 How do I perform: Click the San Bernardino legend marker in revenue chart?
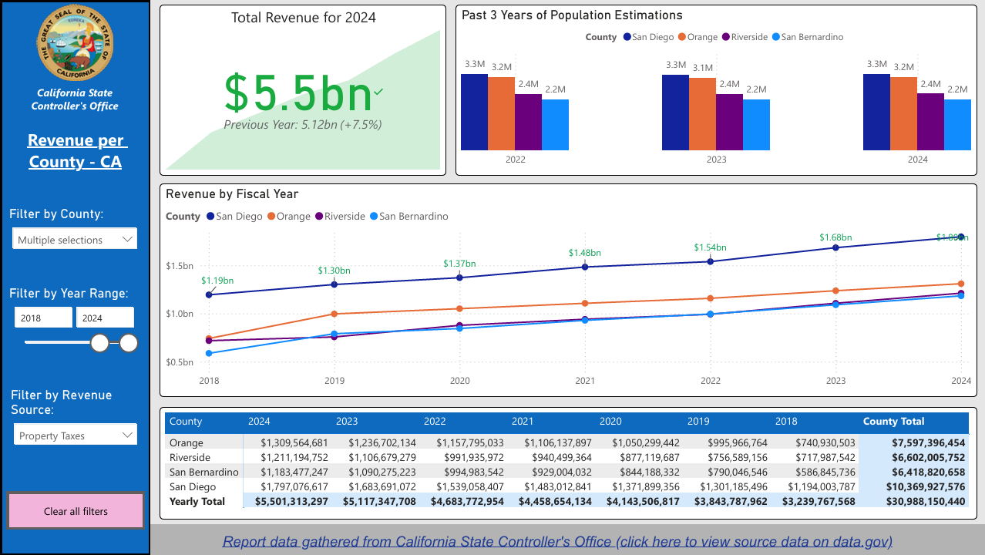375,217
